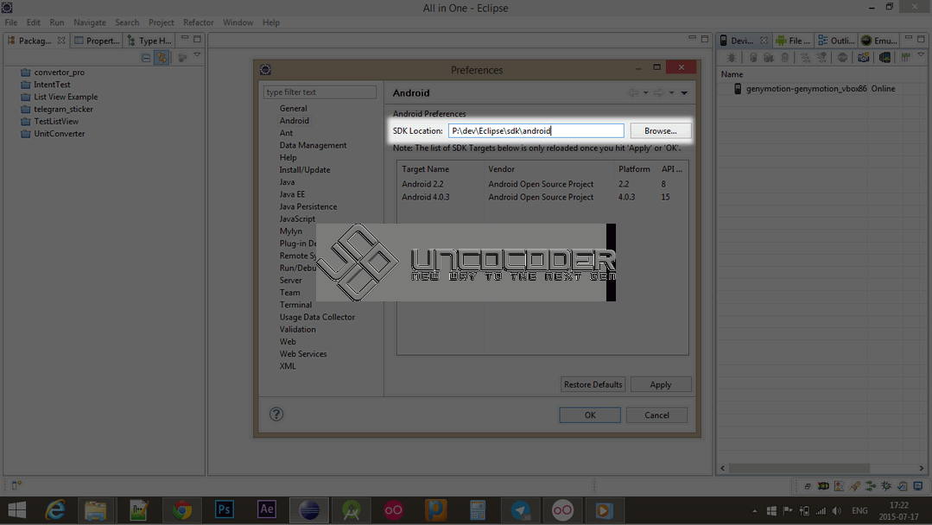The image size is (932, 525).
Task: Switch to the Outline tab
Action: coord(836,41)
